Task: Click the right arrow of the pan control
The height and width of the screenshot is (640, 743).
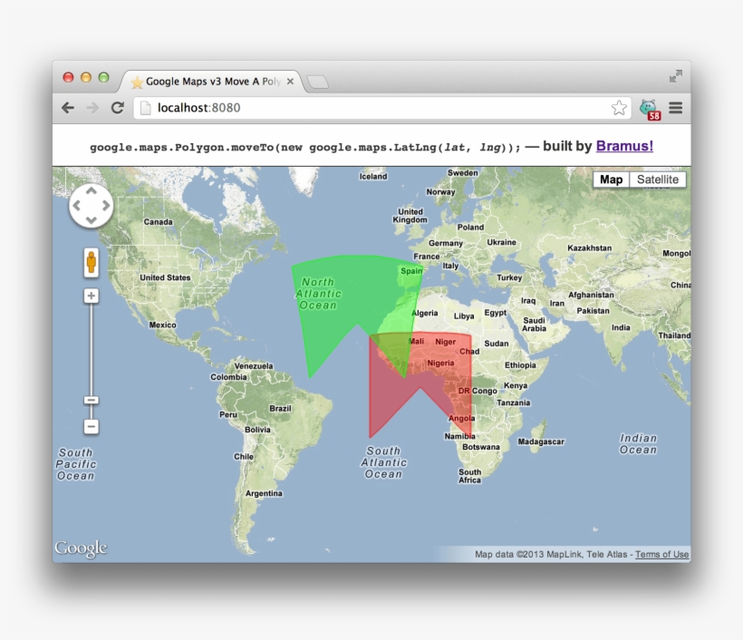Action: point(108,206)
